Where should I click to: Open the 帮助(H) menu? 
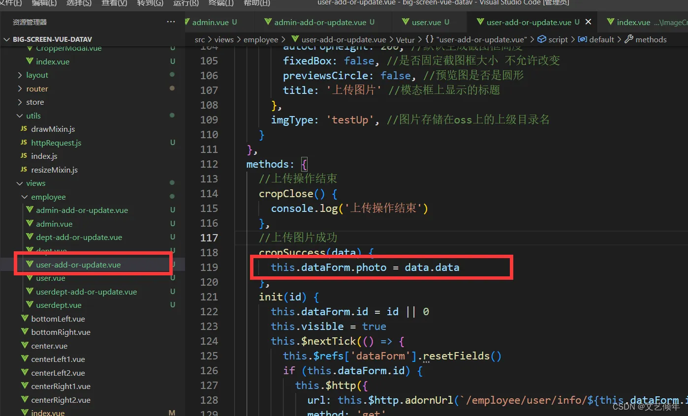click(x=257, y=2)
